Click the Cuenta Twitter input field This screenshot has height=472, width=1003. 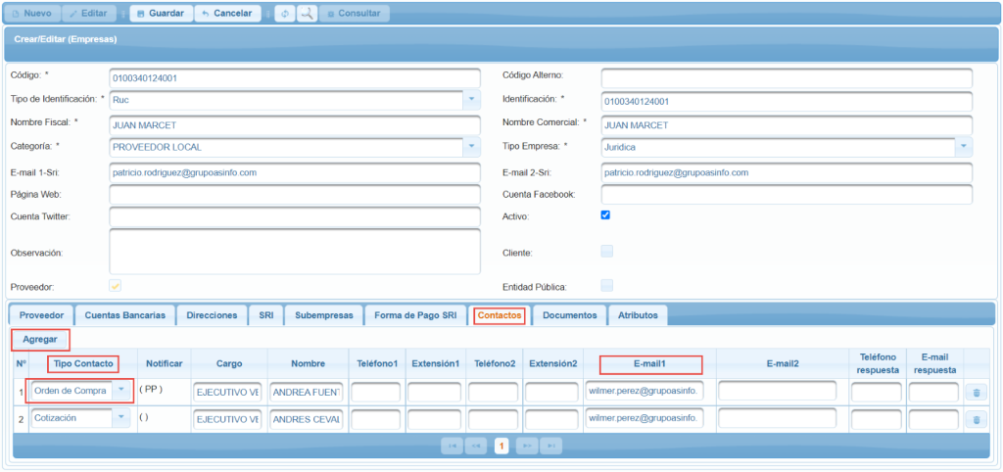pos(294,216)
